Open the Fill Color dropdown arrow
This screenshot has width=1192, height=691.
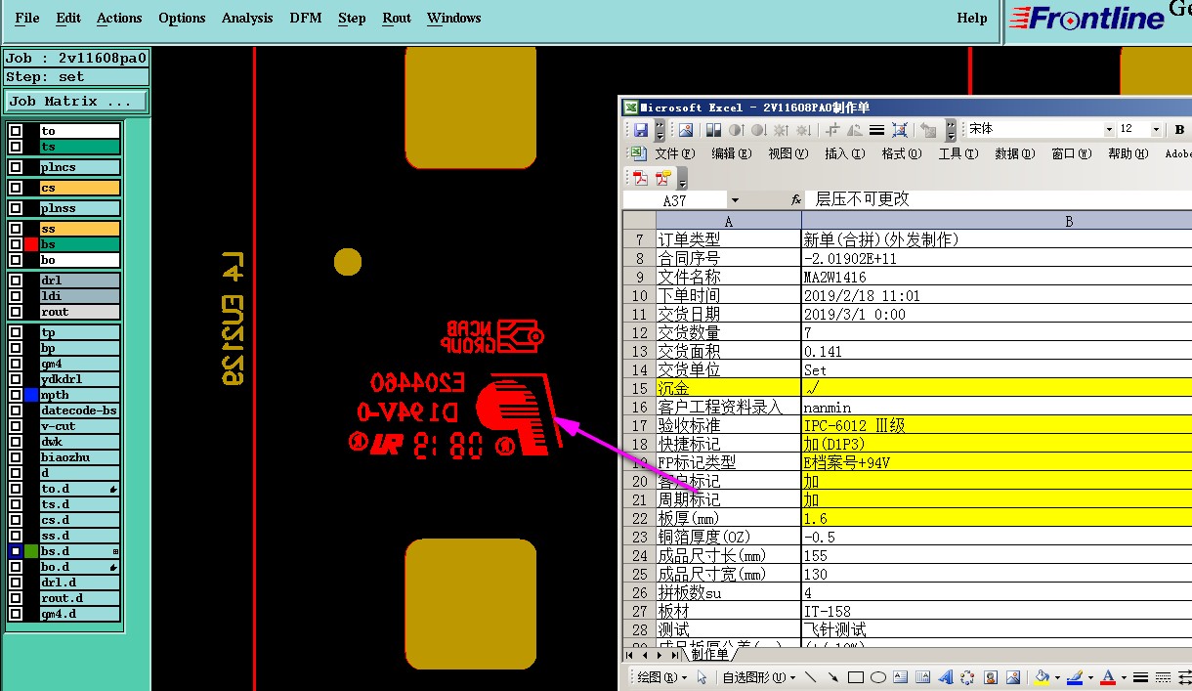[1057, 677]
